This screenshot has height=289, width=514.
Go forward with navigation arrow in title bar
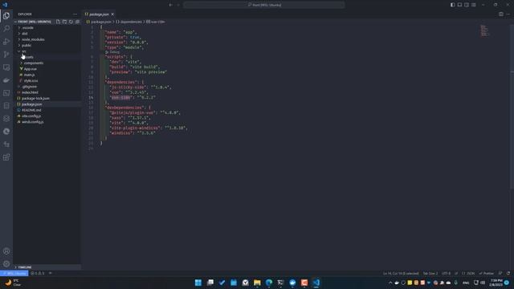[x=178, y=5]
